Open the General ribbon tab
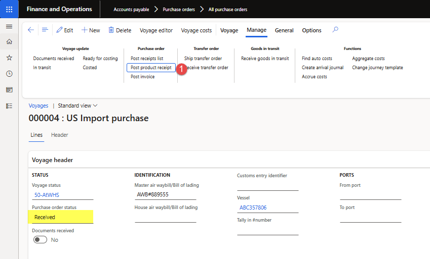Screen dimensions: 430x259 click(x=284, y=30)
